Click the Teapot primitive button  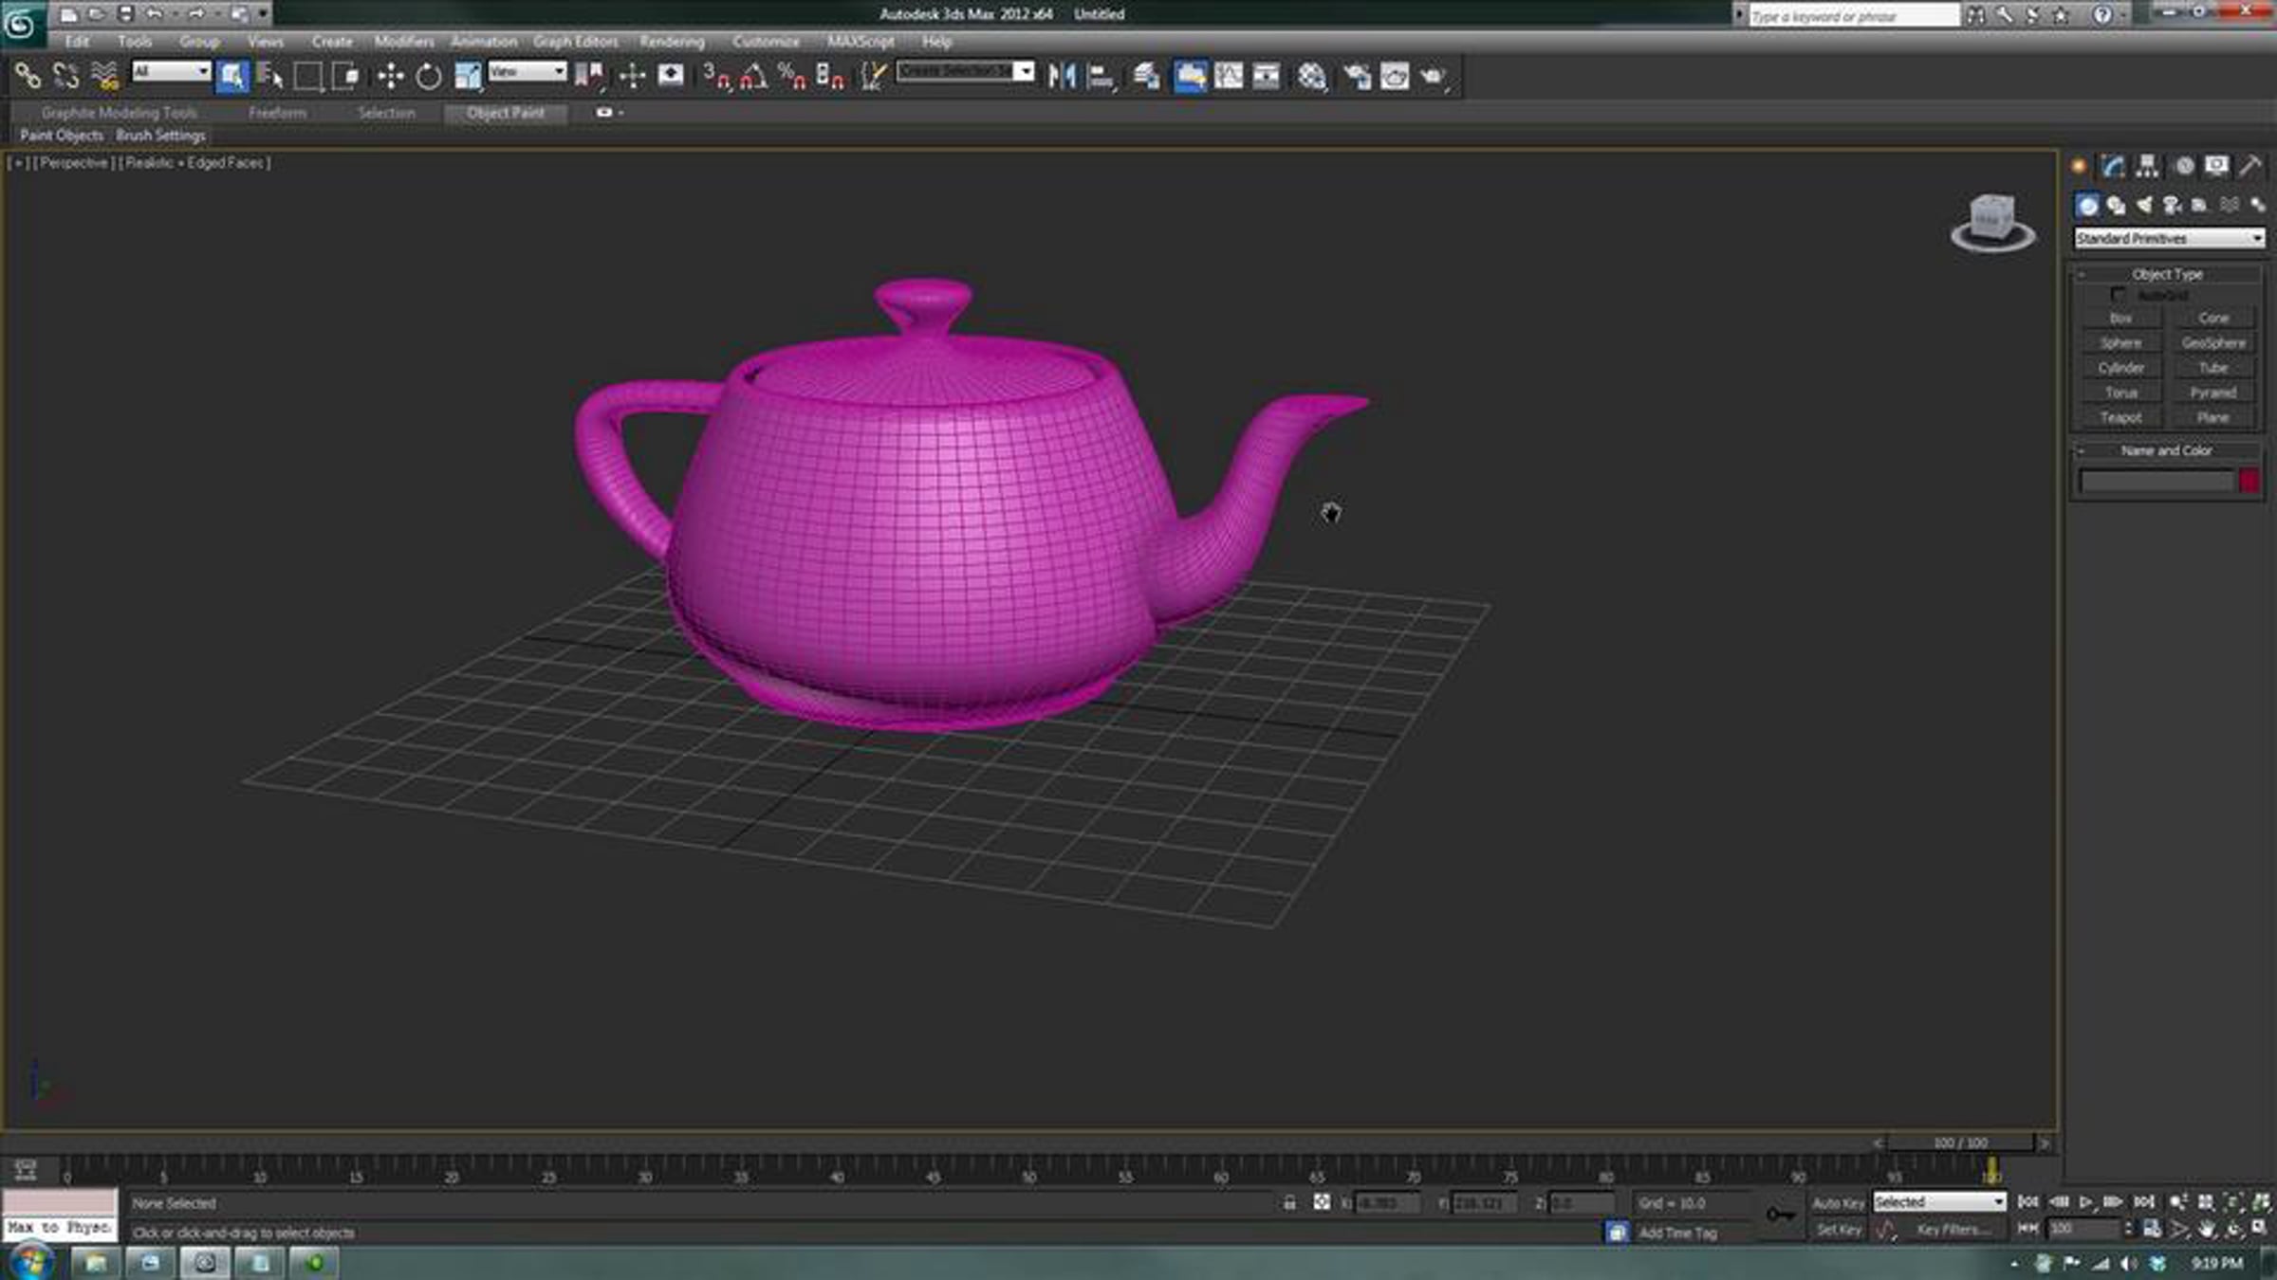[2120, 417]
